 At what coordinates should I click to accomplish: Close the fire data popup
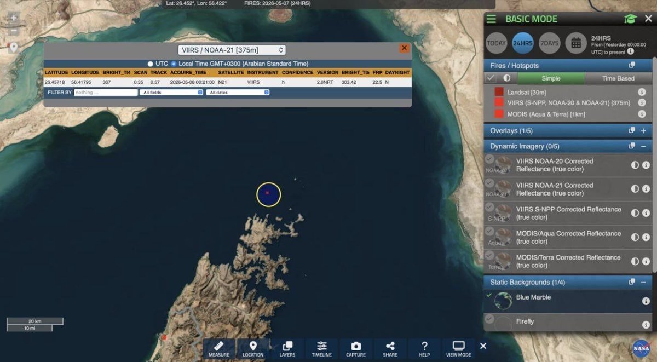coord(404,48)
